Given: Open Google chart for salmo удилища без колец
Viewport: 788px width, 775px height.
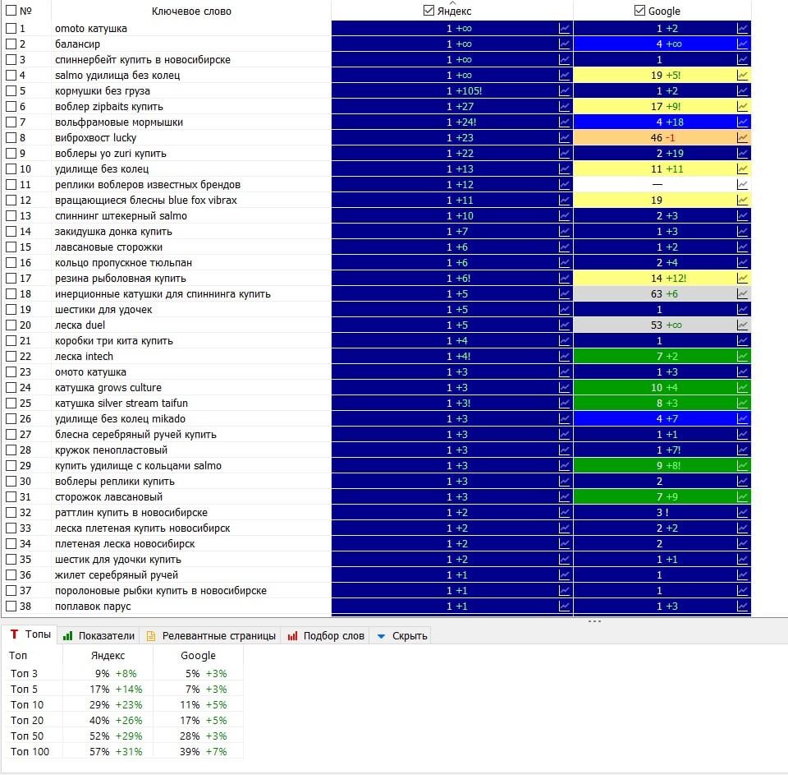Looking at the screenshot, I should point(743,76).
